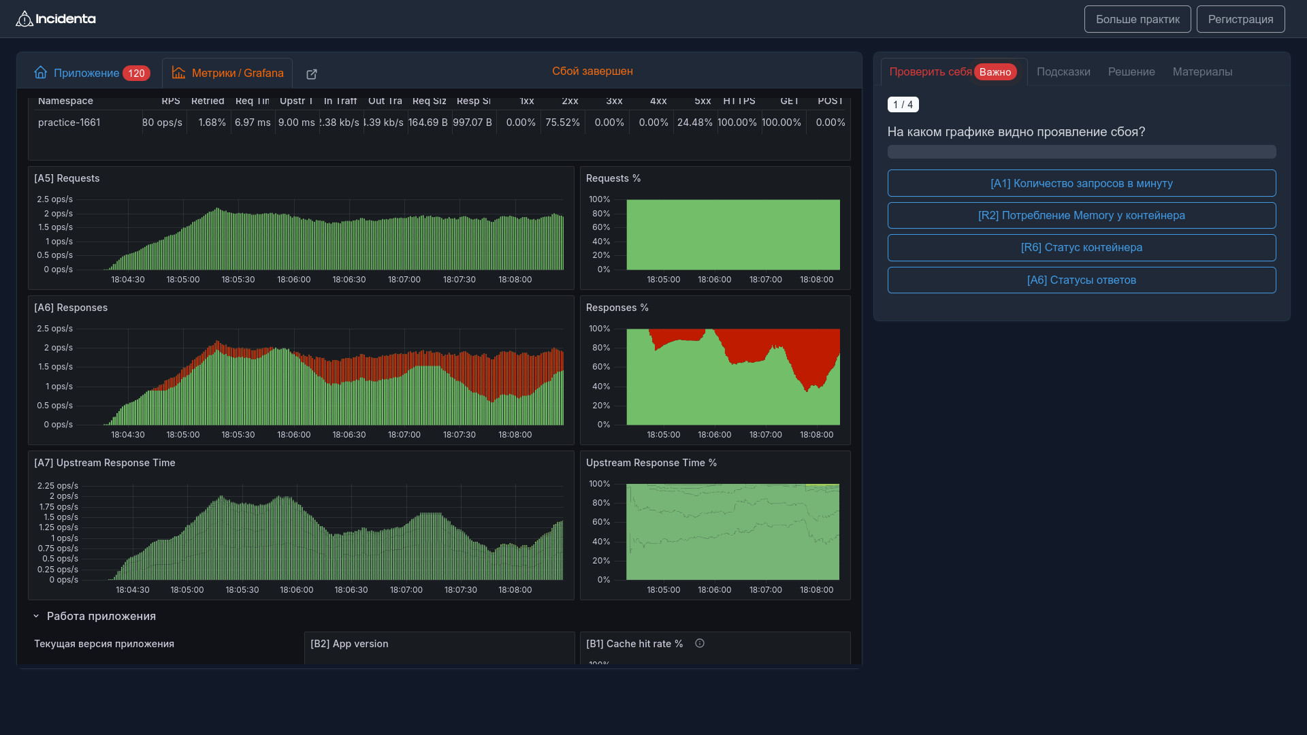Open the [A7] Upstream Response Time panel menu
The width and height of the screenshot is (1307, 735).
pyautogui.click(x=105, y=463)
